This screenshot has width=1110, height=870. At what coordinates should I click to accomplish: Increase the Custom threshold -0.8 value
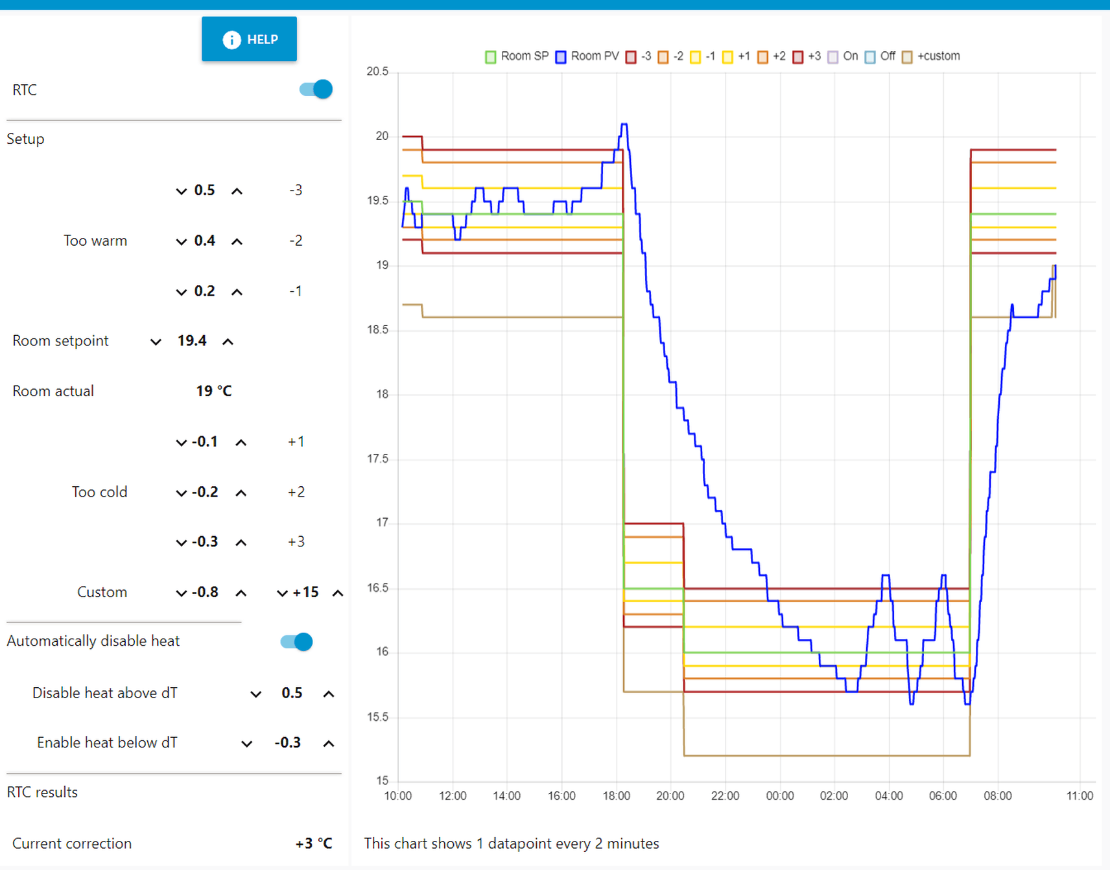(241, 593)
